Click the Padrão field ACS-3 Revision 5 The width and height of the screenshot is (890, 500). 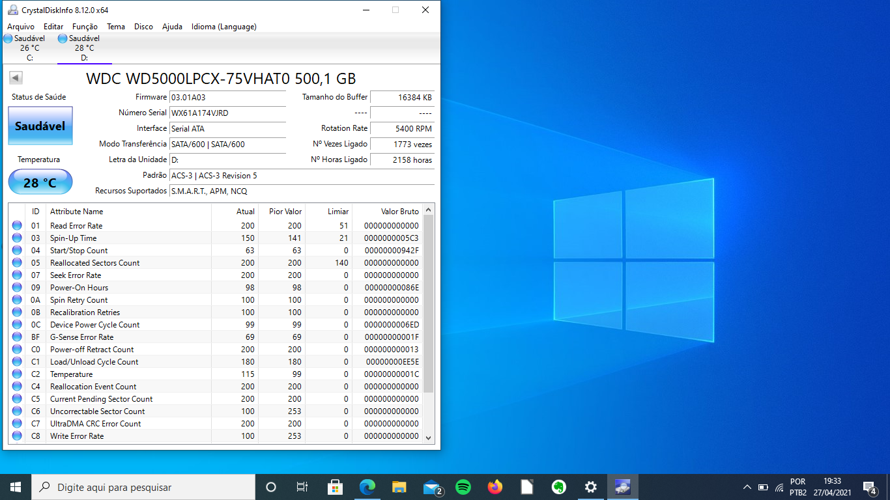click(x=302, y=175)
